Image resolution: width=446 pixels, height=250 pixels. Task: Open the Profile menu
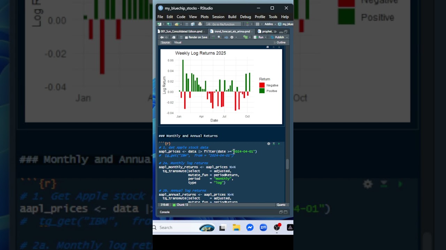tap(260, 17)
